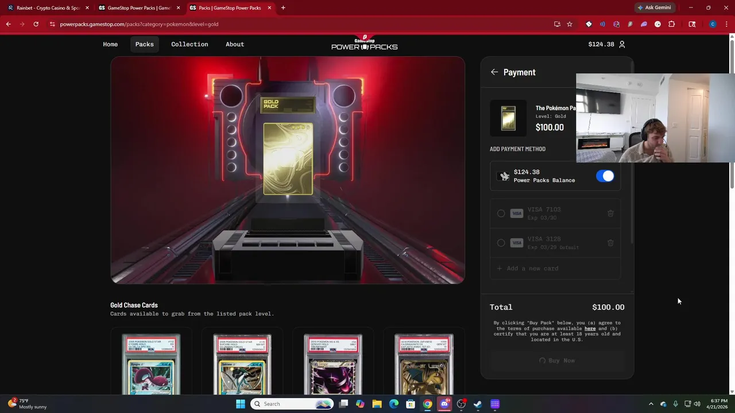Open the Collection page
Image resolution: width=735 pixels, height=413 pixels.
pos(189,44)
